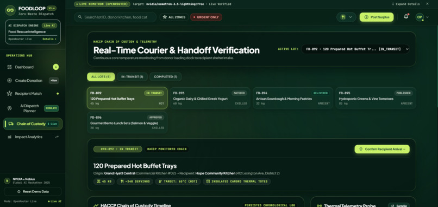This screenshot has width=438, height=207.
Task: Open Dashboard in the sidebar
Action: click(33, 67)
